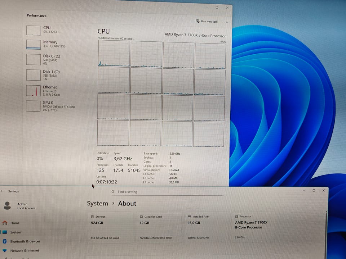Screen dimensions: 346x259
Task: Click the Graphics Card icon
Action: tap(141, 217)
